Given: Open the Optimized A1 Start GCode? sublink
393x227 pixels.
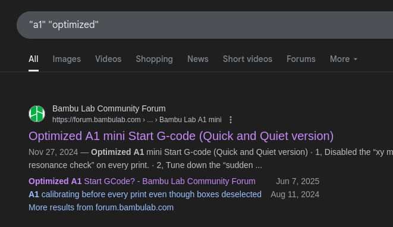Looking at the screenshot, I should [x=142, y=181].
